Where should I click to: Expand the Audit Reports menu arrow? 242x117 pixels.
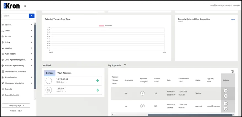31,54
